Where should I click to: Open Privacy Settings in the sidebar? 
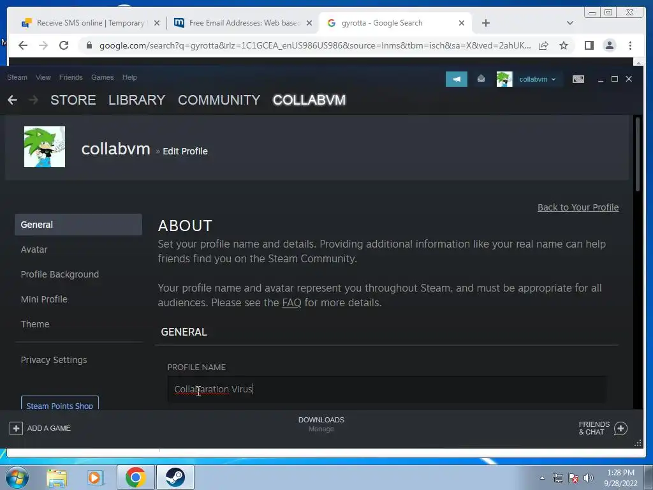[54, 360]
